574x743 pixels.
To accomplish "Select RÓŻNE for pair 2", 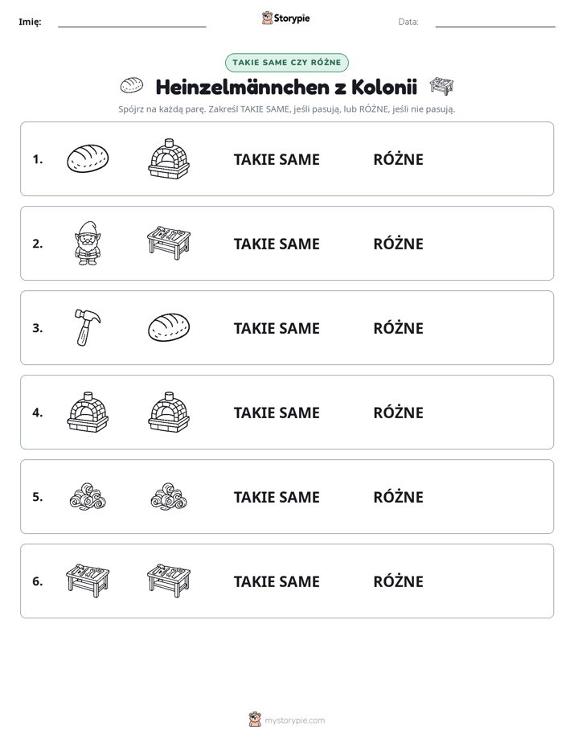I will click(x=398, y=244).
